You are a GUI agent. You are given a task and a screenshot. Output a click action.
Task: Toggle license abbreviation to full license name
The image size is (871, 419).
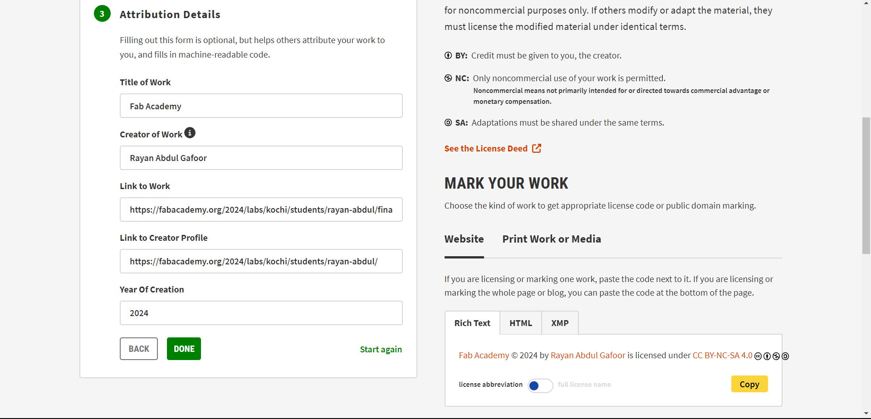click(x=540, y=385)
